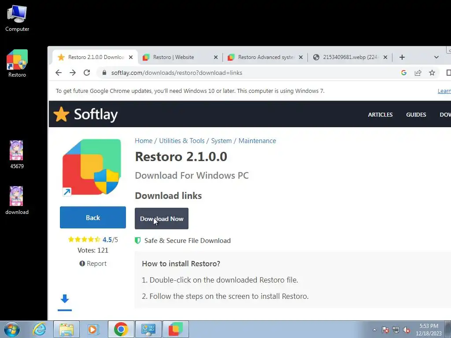Click the blue Back button
The image size is (451, 338).
(93, 217)
